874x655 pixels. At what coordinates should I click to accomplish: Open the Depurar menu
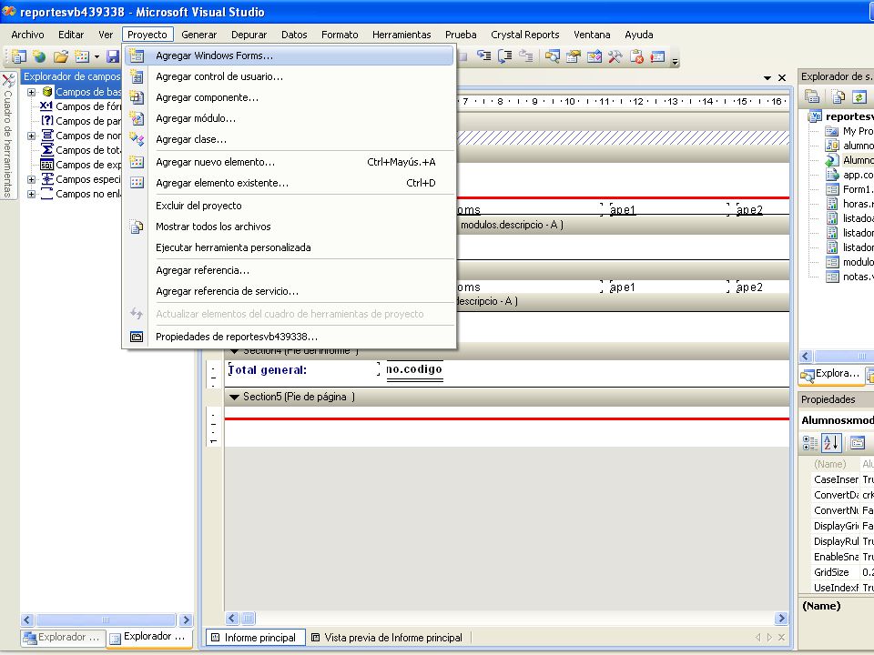(x=249, y=35)
